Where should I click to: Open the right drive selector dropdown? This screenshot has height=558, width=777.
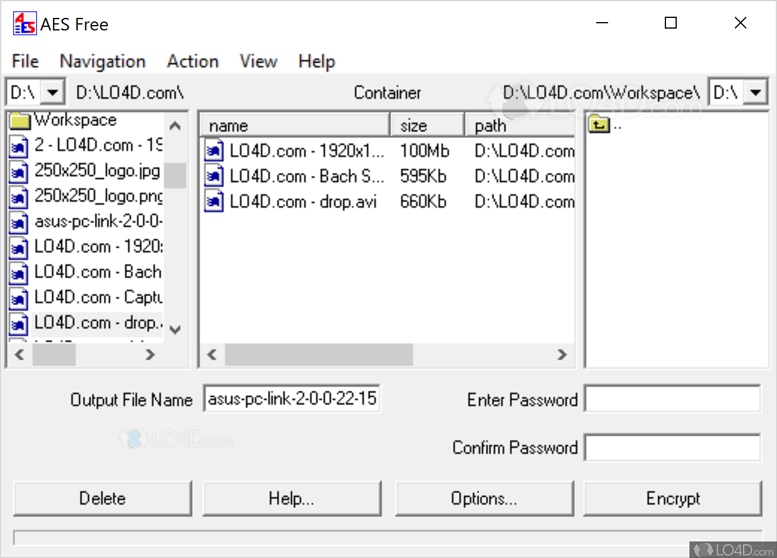coord(756,91)
